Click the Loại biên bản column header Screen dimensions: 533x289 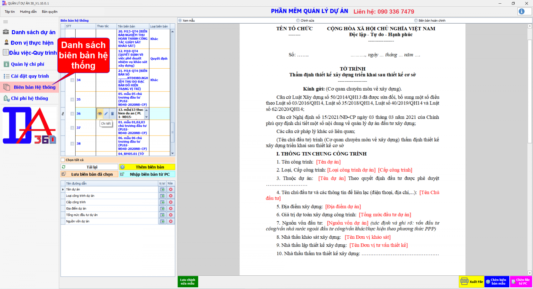point(160,26)
